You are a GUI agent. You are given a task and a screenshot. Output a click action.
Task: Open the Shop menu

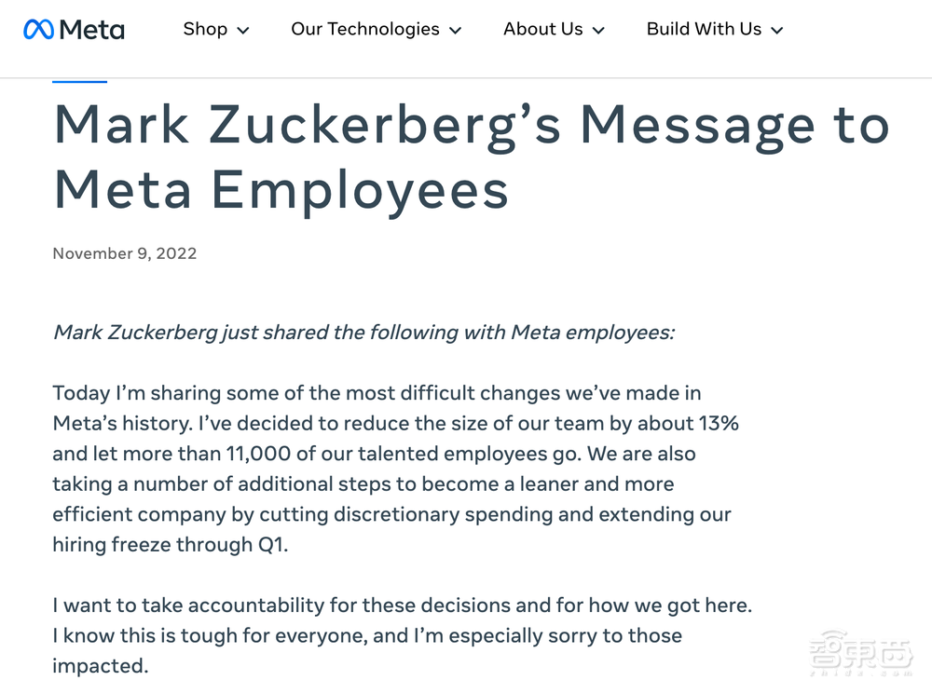(205, 29)
